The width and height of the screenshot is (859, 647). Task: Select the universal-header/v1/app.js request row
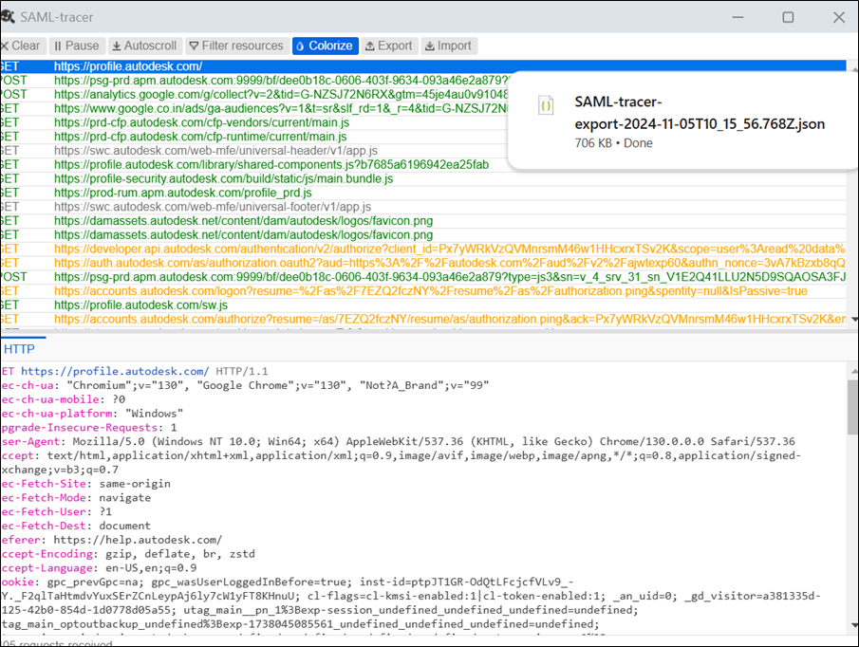(254, 151)
